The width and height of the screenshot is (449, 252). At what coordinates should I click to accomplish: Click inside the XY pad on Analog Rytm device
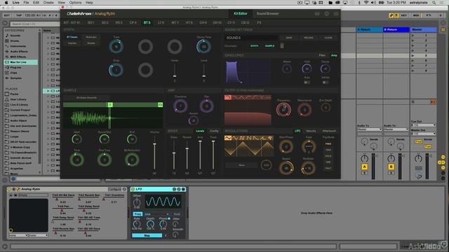[x=29, y=215]
